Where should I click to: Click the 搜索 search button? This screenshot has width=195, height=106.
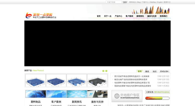coord(125,2)
